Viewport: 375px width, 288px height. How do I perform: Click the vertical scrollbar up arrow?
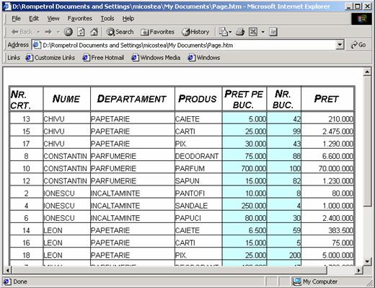pyautogui.click(x=367, y=71)
